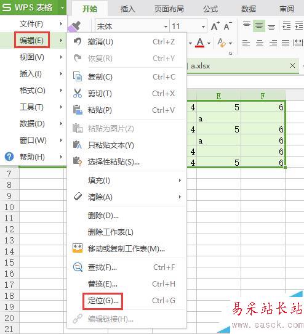
Task: Choose 删除(D)... menu item
Action: click(127, 216)
